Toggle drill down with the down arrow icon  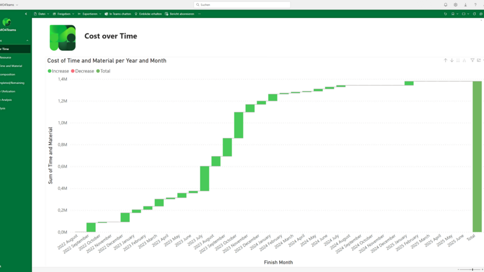tap(452, 60)
